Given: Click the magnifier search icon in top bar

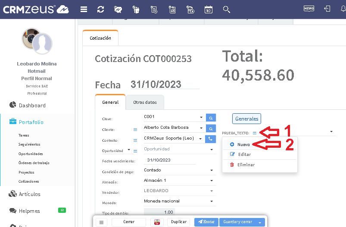Looking at the screenshot, I should point(226,9).
